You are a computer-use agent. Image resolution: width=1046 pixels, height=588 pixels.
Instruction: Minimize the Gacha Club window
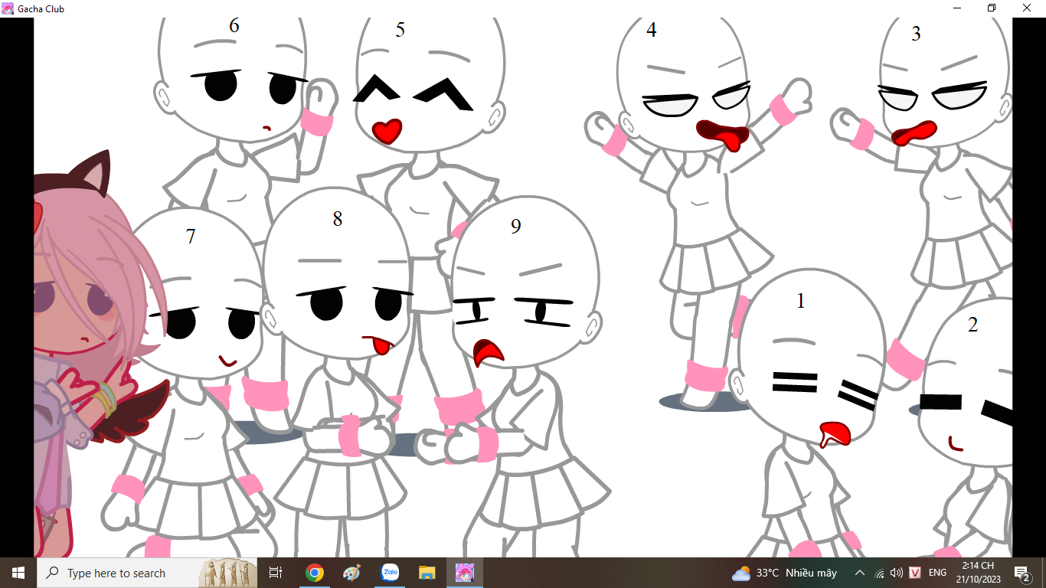[x=957, y=8]
